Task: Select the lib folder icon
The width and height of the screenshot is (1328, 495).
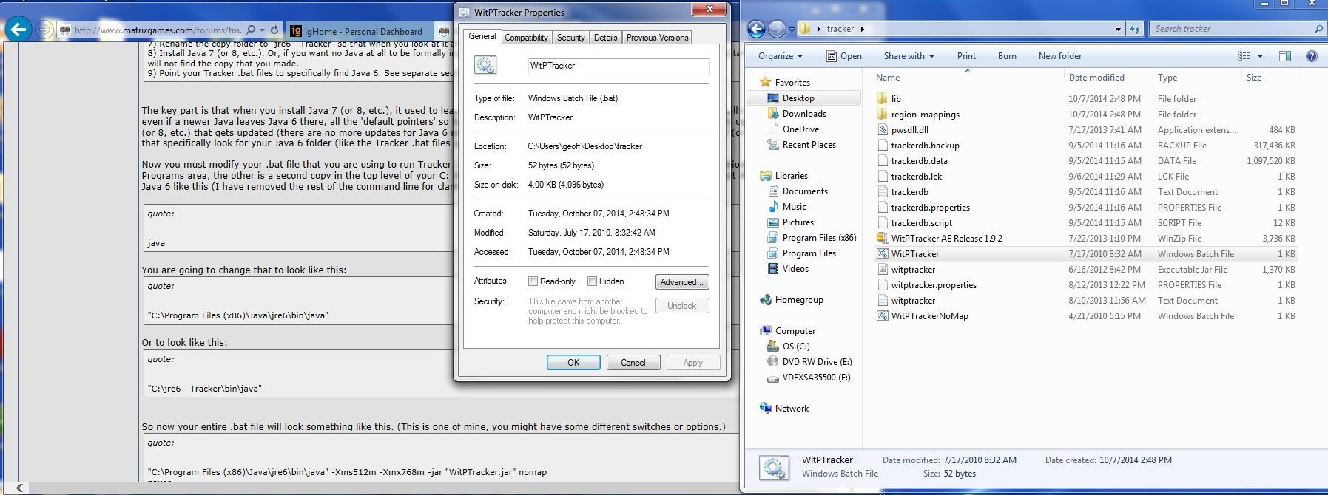Action: point(882,98)
